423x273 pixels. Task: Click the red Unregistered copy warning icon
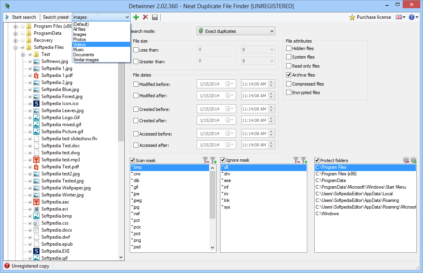tap(7, 266)
